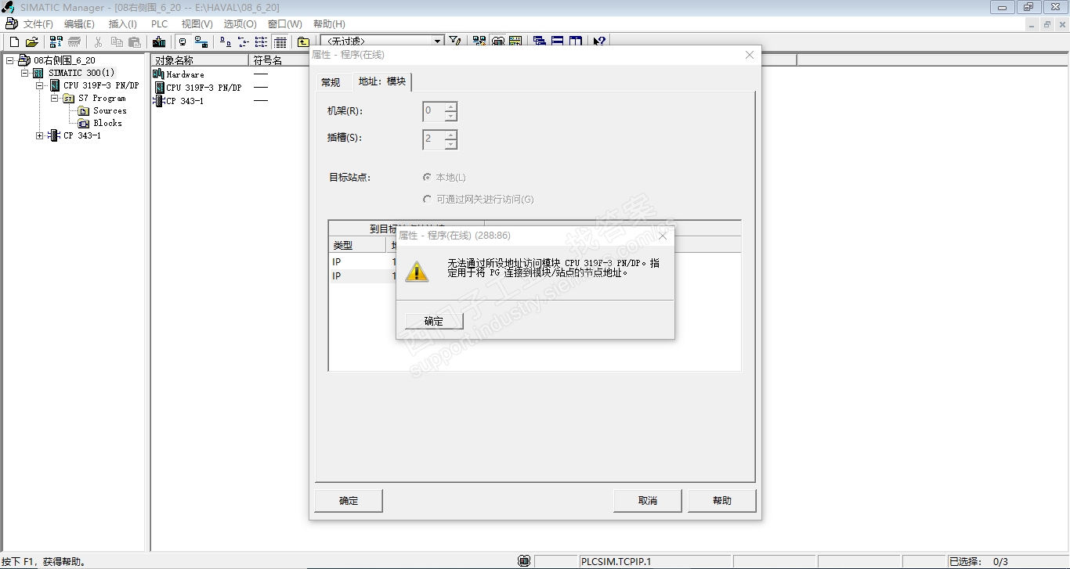Open the PLC menu

(160, 24)
